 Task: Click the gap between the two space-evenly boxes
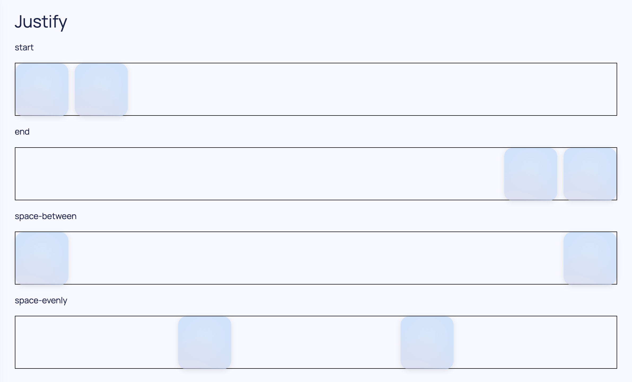point(316,342)
